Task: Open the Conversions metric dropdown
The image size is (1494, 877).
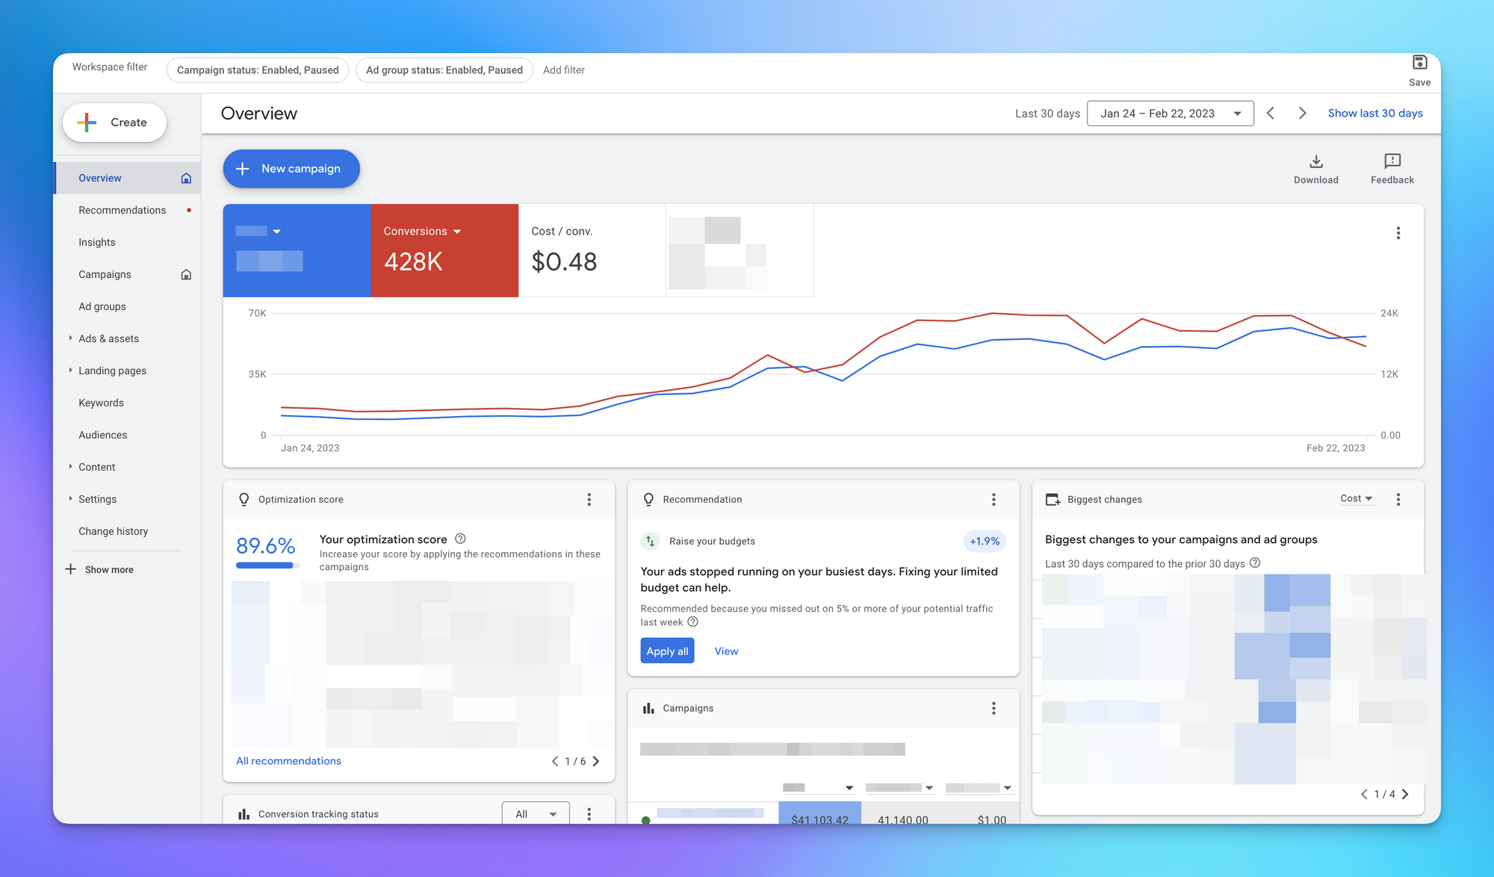Action: pos(457,232)
